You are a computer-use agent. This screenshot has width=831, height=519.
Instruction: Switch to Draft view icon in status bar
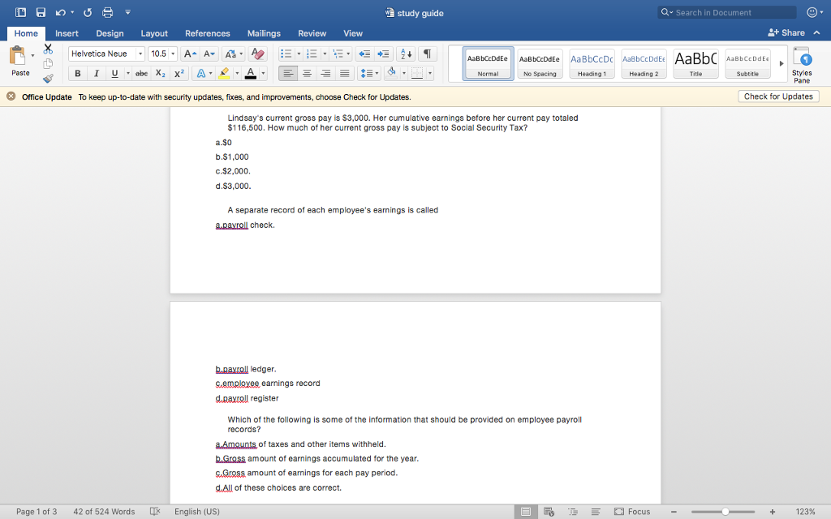(x=596, y=512)
